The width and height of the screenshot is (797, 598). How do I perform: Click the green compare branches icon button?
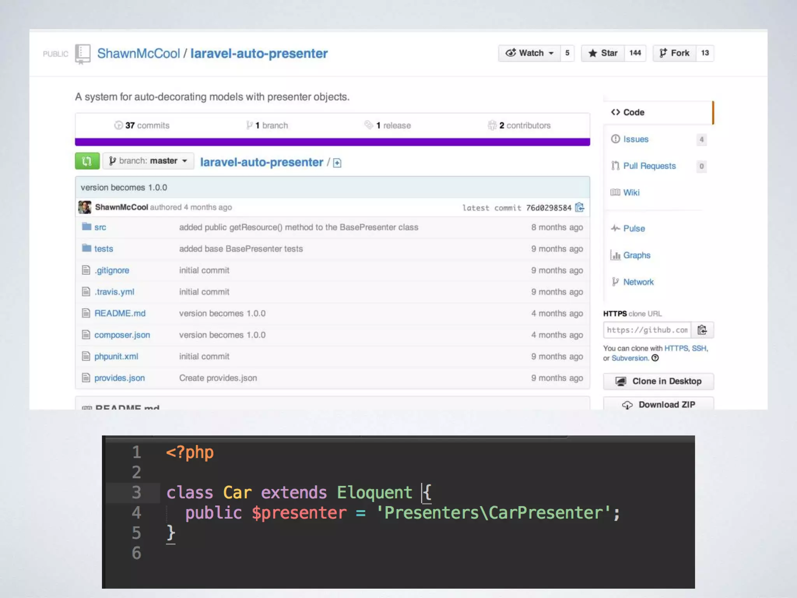tap(87, 161)
